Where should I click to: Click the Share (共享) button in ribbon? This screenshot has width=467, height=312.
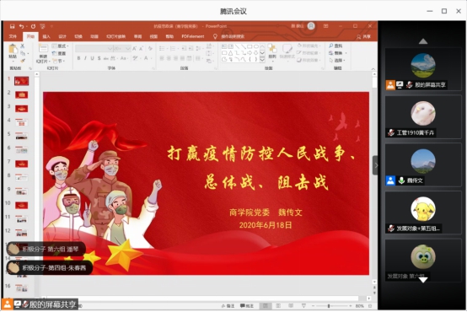tap(364, 36)
